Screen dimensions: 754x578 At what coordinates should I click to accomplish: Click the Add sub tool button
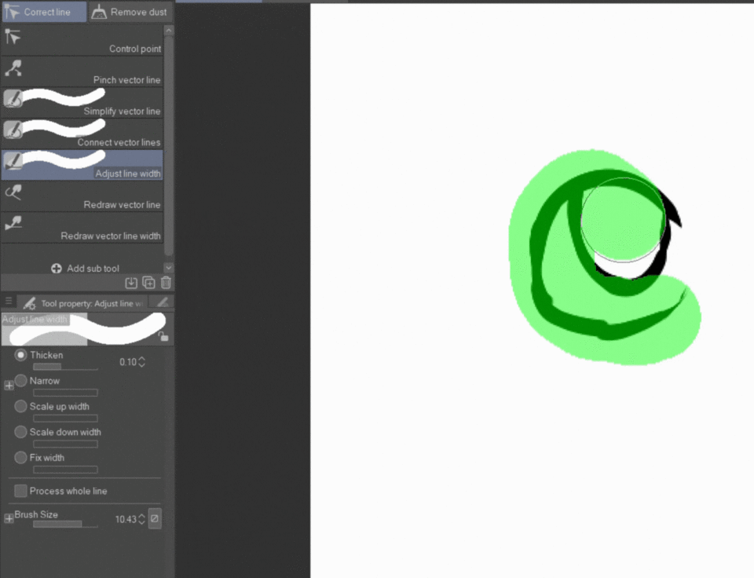[x=85, y=269]
